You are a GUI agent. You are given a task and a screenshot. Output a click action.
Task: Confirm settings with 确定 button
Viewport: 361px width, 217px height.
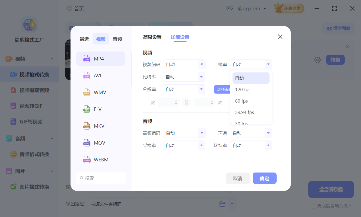pos(264,178)
